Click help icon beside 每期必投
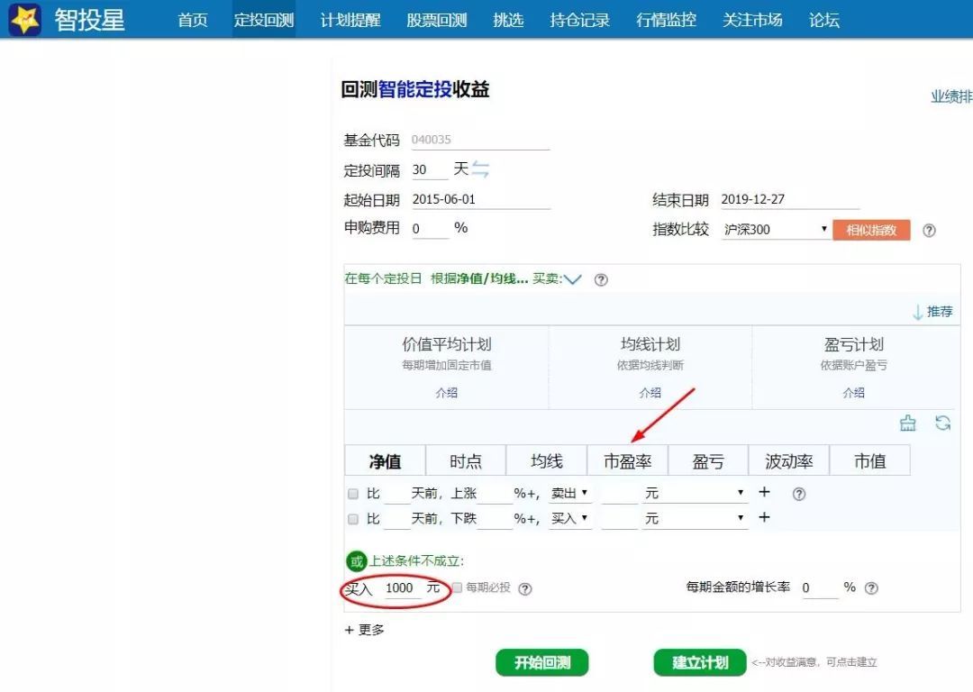The image size is (973, 692). (525, 588)
